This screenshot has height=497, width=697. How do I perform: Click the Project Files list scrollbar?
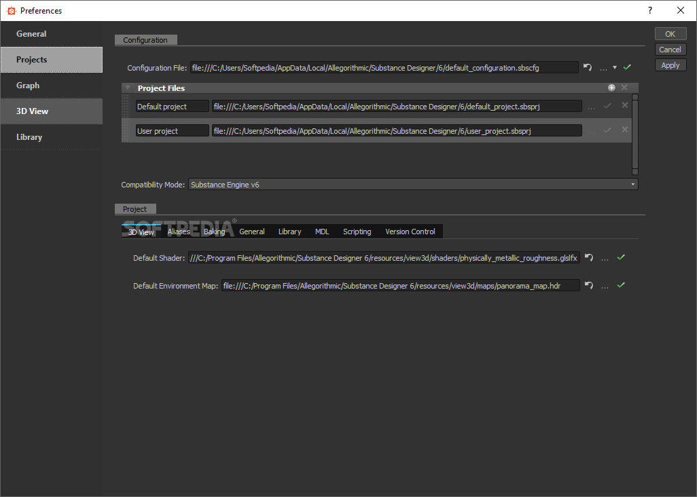(635, 134)
